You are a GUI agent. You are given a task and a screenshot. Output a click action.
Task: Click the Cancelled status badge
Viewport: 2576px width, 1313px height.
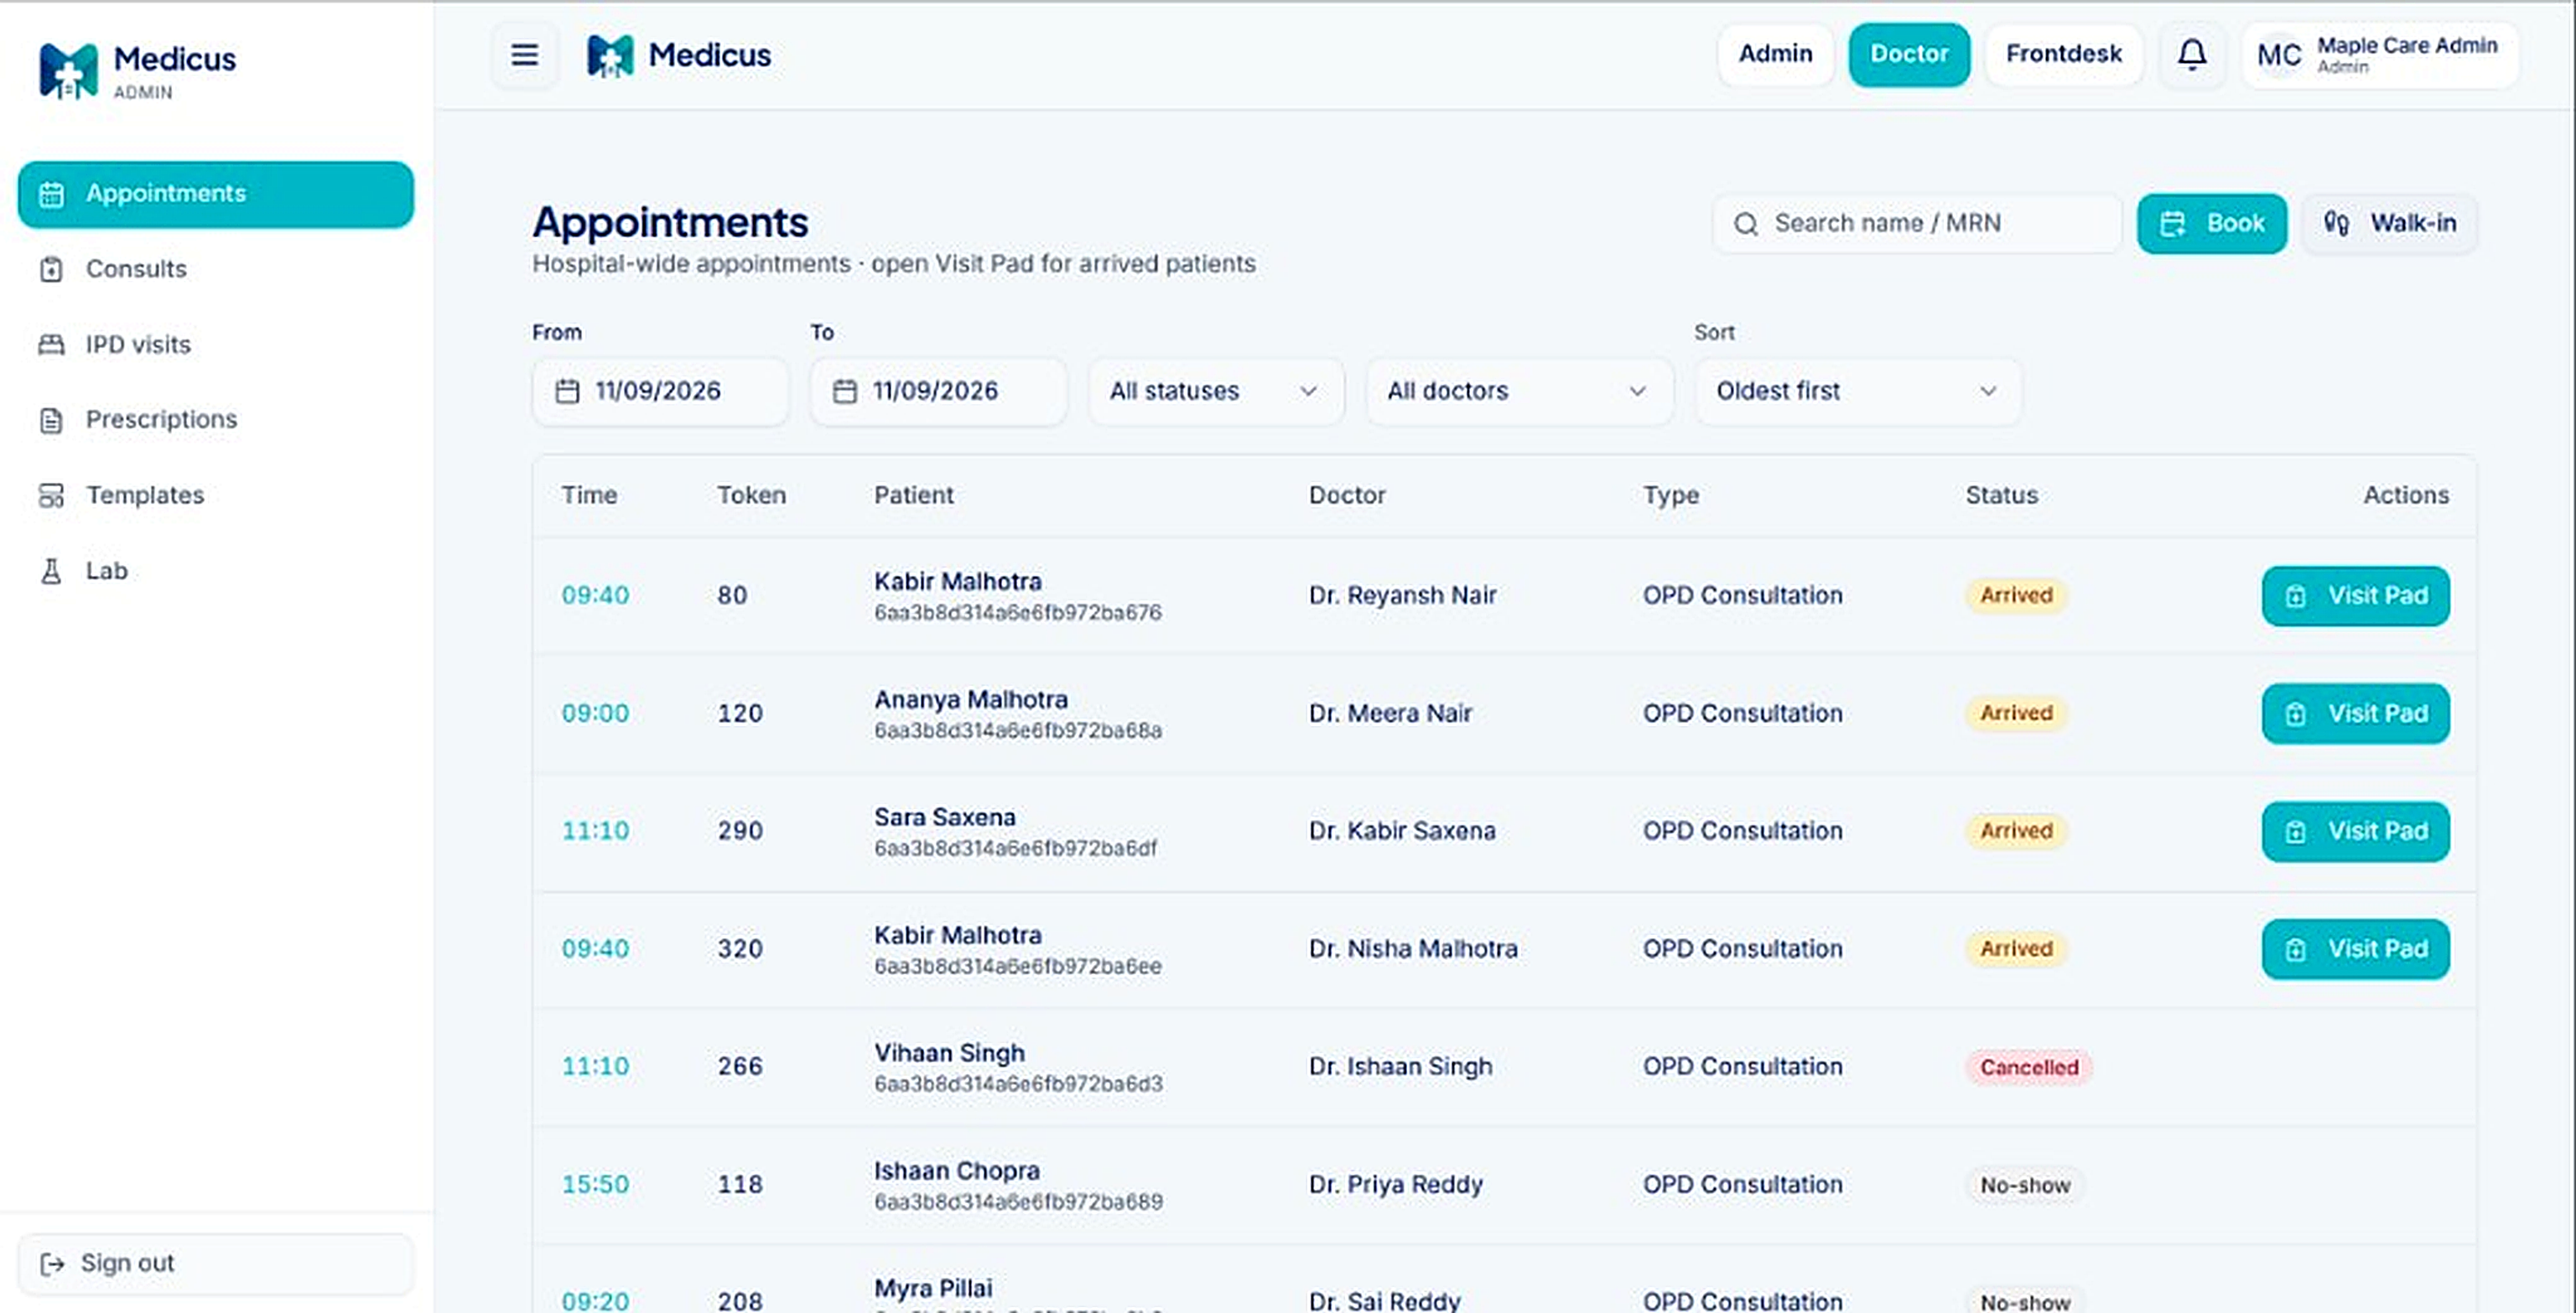click(x=2029, y=1068)
